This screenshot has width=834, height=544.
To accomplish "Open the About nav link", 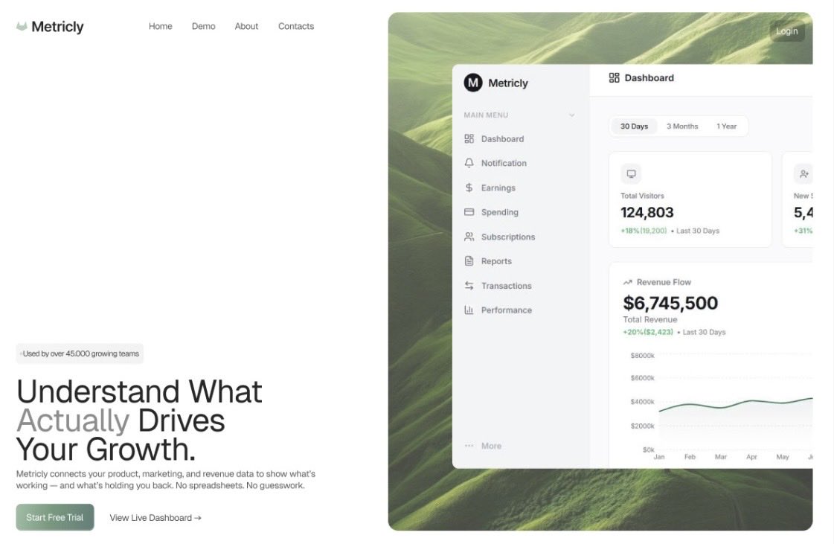I will (246, 26).
